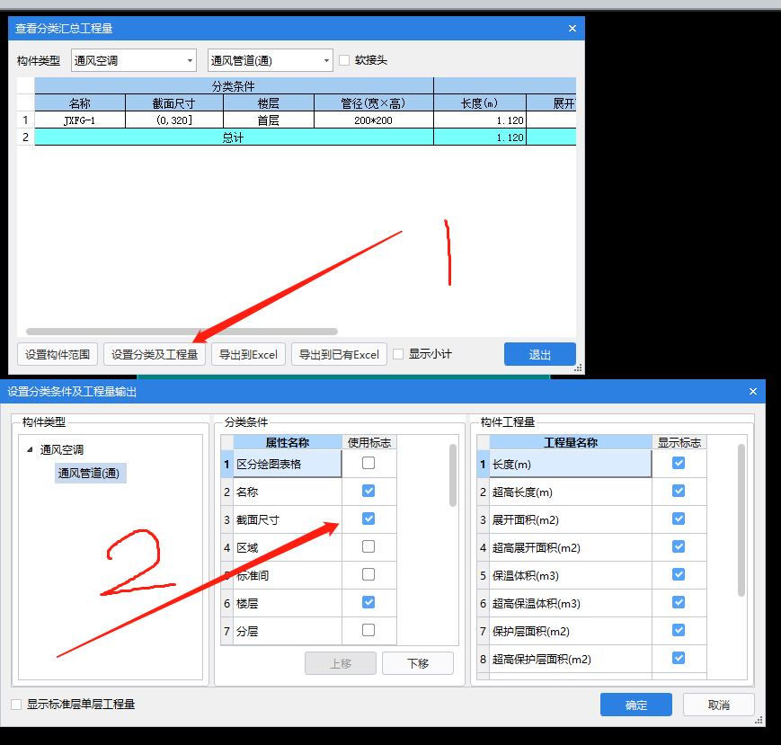Click the 设置分类及工程量 button
This screenshot has height=745, width=781.
click(155, 354)
